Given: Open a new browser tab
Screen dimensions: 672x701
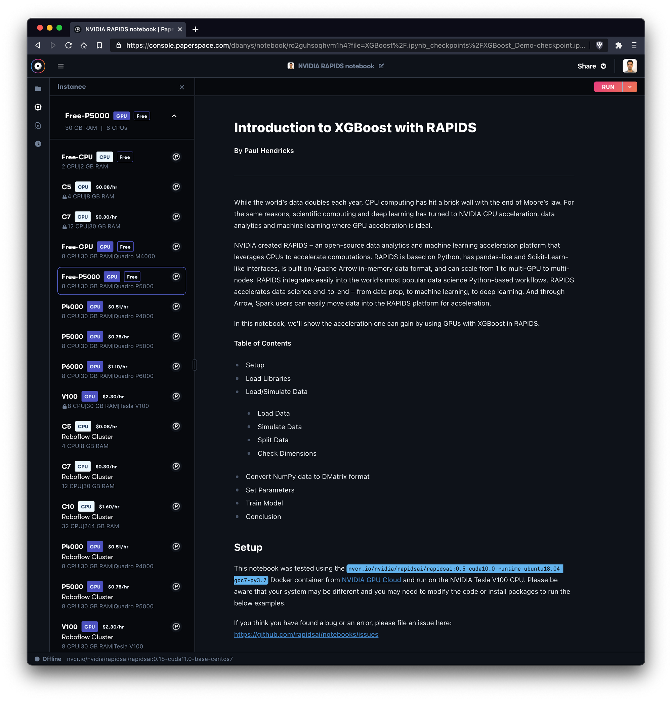Looking at the screenshot, I should pyautogui.click(x=195, y=29).
